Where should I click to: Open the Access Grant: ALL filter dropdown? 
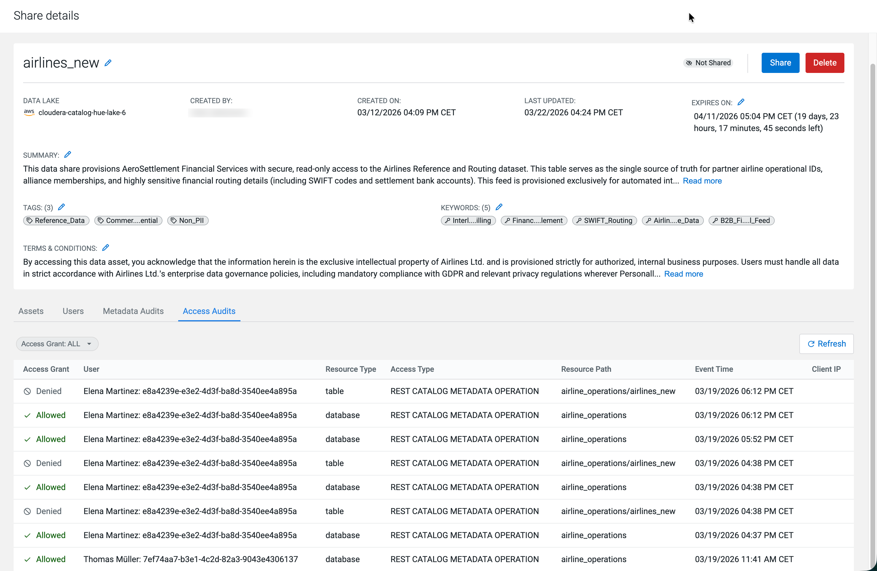(x=57, y=344)
